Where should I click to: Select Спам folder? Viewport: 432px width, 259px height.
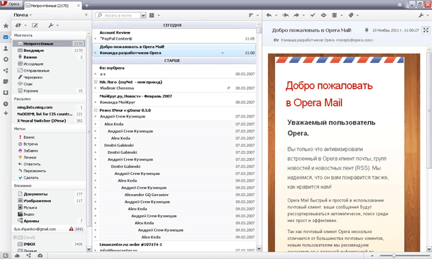point(49,84)
